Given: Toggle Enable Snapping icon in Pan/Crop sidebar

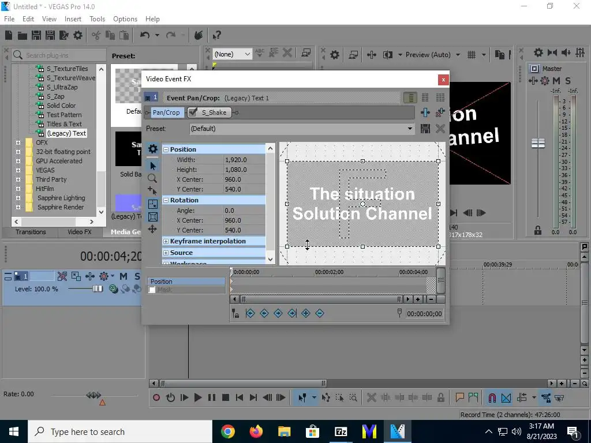Looking at the screenshot, I should click(152, 204).
